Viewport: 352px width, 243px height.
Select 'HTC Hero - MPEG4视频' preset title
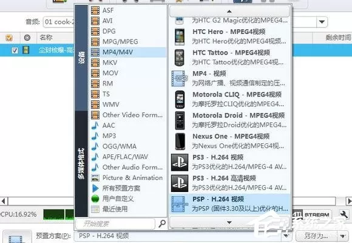[229, 32]
